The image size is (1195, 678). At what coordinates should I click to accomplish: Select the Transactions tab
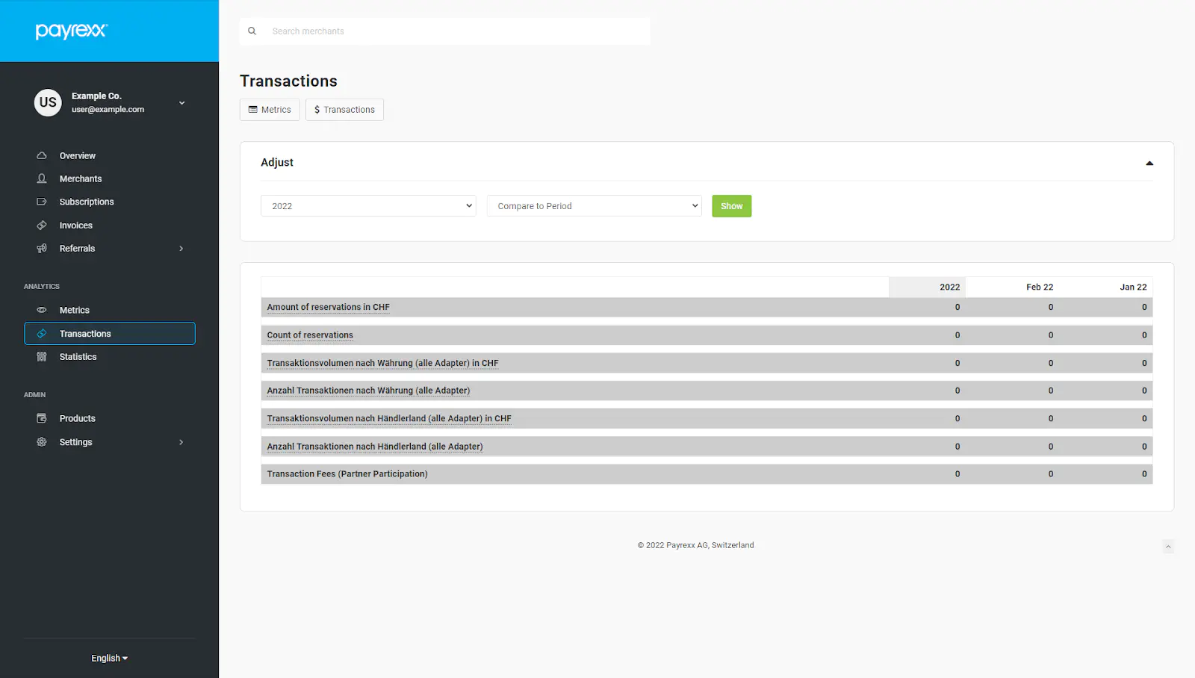tap(344, 109)
